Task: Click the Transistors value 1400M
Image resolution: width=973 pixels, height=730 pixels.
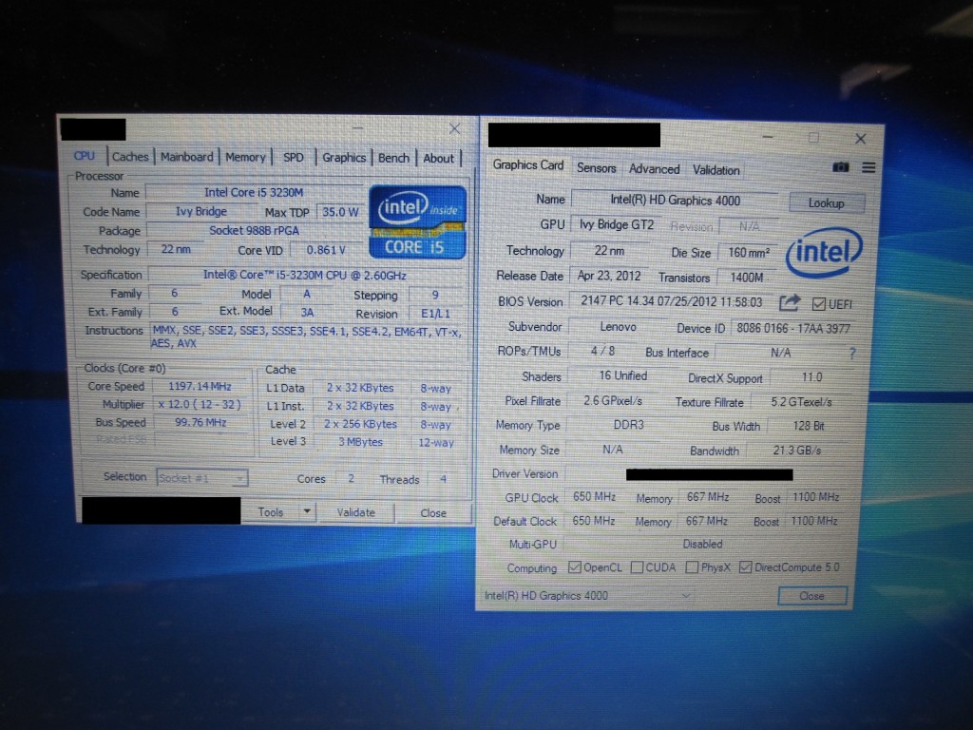Action: point(747,278)
